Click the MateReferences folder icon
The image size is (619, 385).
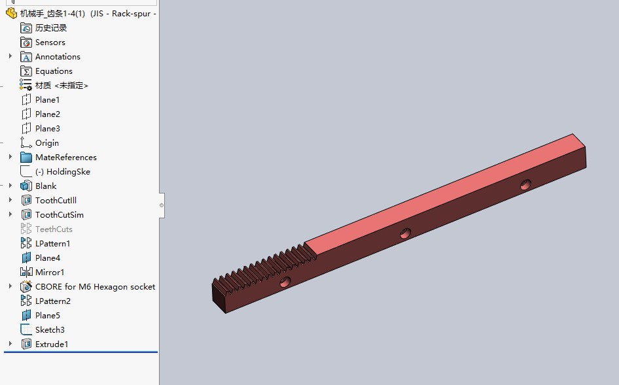[26, 158]
